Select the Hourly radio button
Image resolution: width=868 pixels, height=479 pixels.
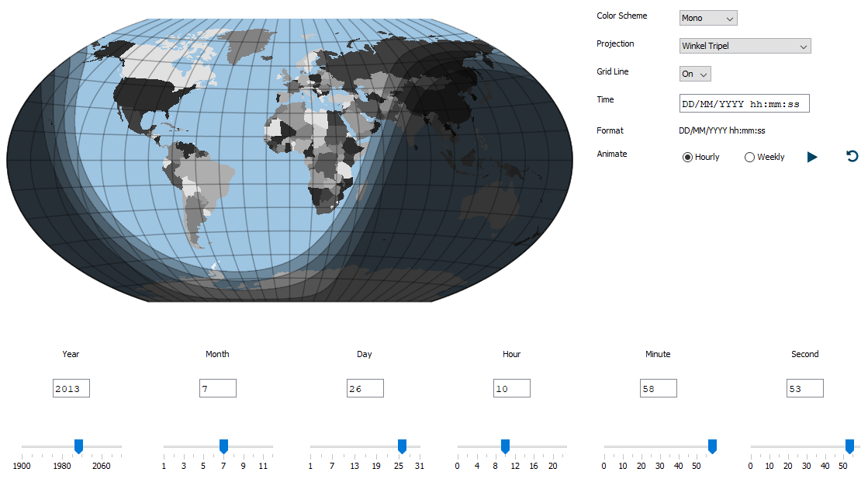tap(700, 158)
